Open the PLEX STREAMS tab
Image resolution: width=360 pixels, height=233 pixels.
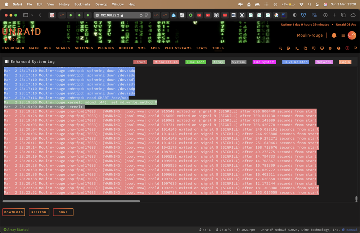pyautogui.click(x=178, y=48)
